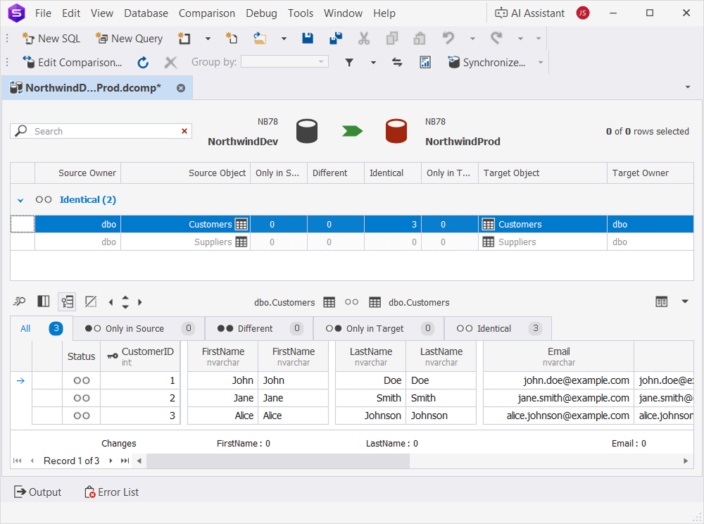Switch to the Different records tab
The image size is (704, 524).
pos(255,329)
